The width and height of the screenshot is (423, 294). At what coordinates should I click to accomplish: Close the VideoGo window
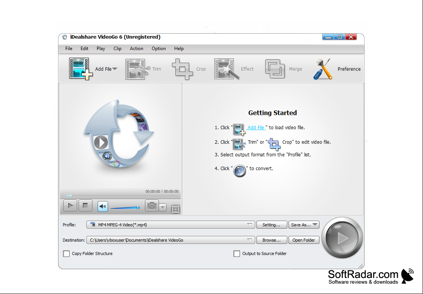pyautogui.click(x=351, y=37)
